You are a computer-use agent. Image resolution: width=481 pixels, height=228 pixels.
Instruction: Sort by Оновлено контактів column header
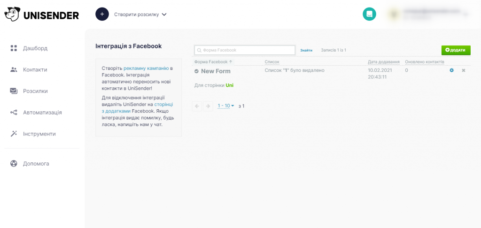click(424, 62)
